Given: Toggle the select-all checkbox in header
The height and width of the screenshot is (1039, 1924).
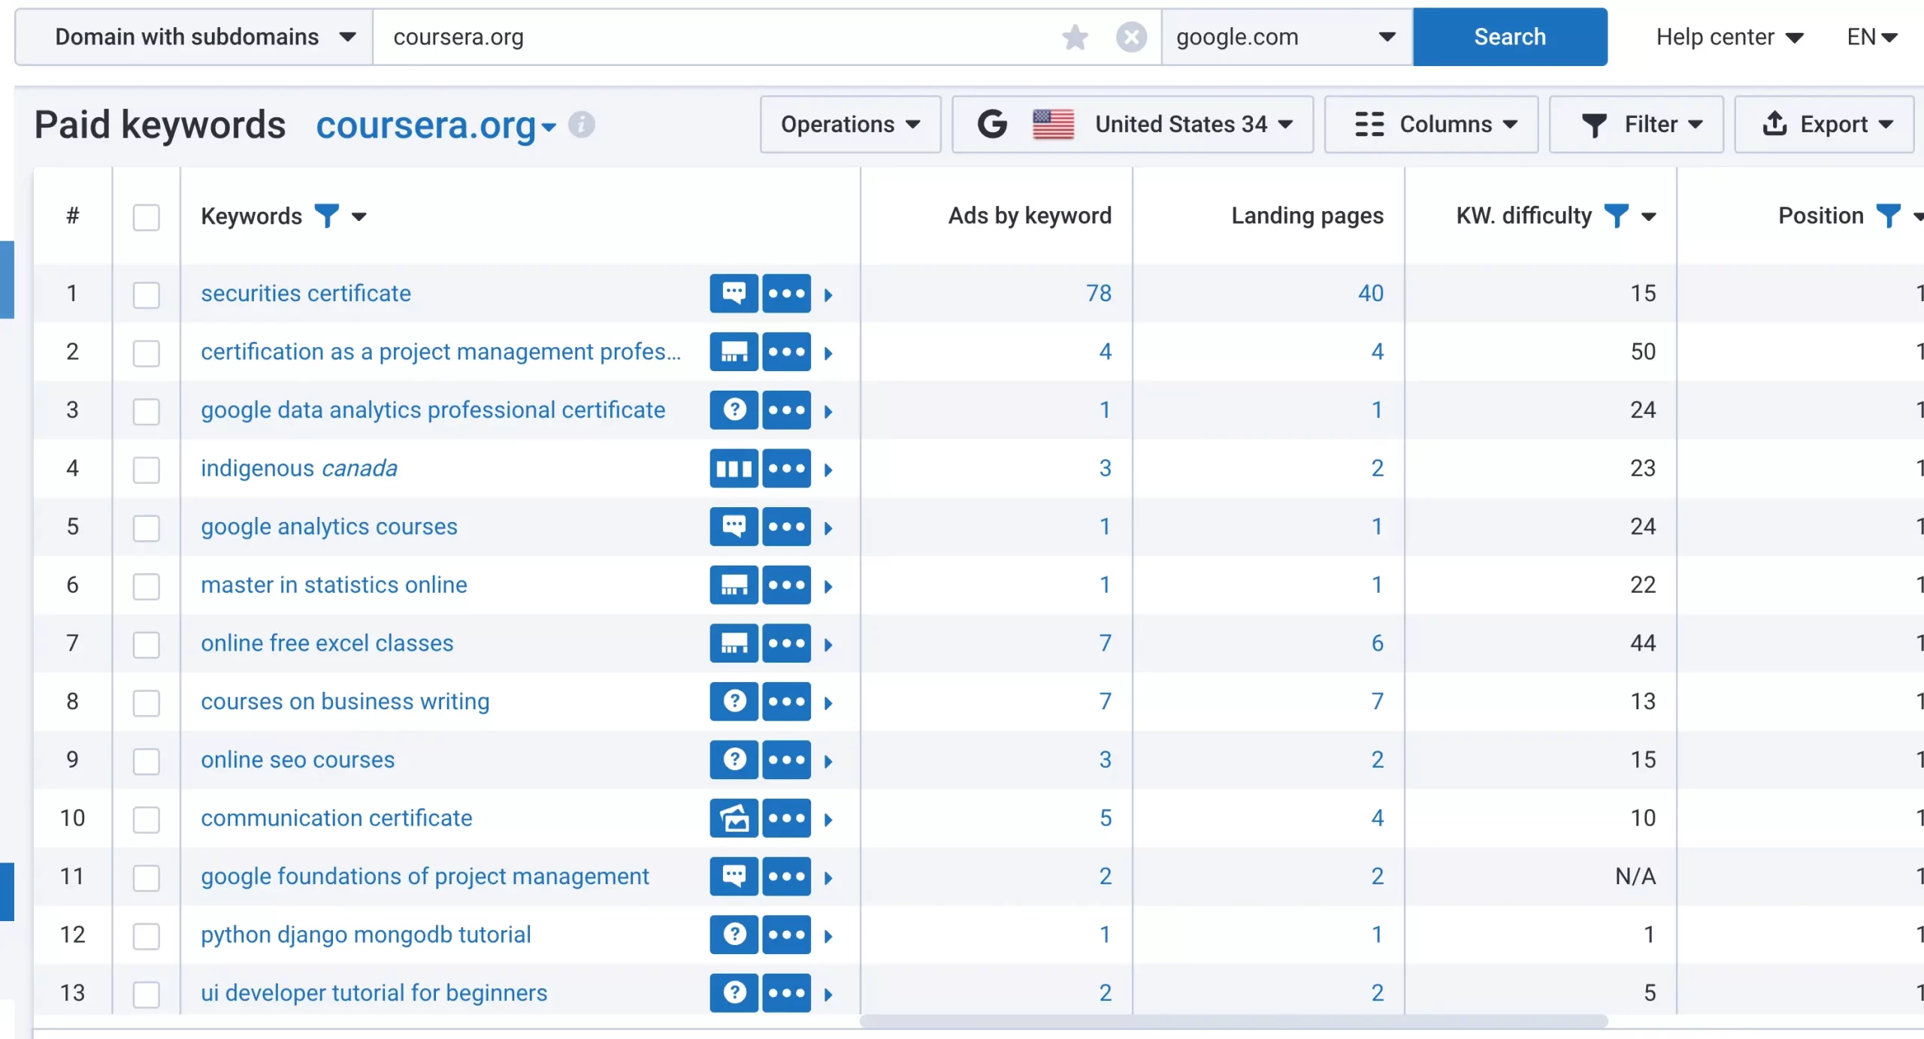Looking at the screenshot, I should pyautogui.click(x=146, y=217).
